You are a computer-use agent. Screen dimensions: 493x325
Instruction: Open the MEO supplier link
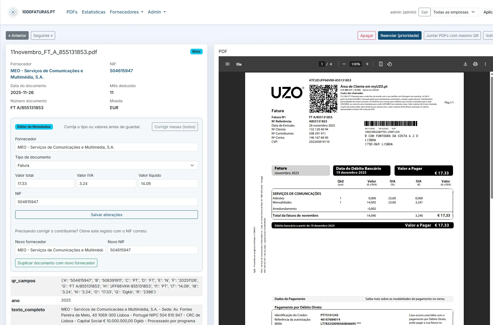[47, 74]
